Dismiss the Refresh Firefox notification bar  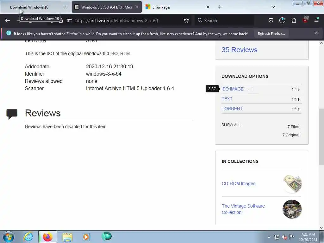pyautogui.click(x=316, y=33)
